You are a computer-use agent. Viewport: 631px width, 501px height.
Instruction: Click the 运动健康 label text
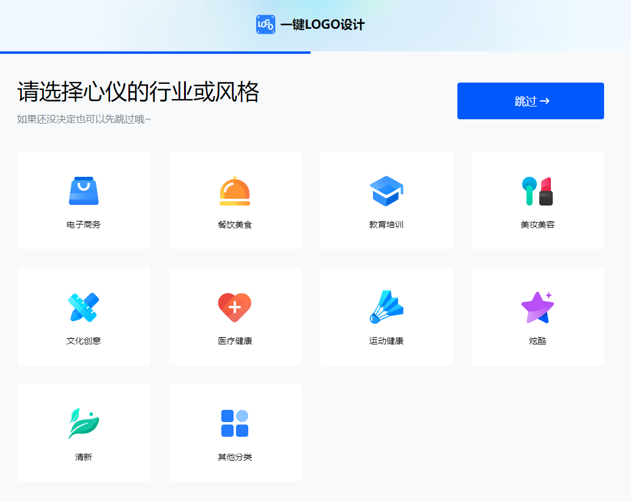(x=386, y=341)
